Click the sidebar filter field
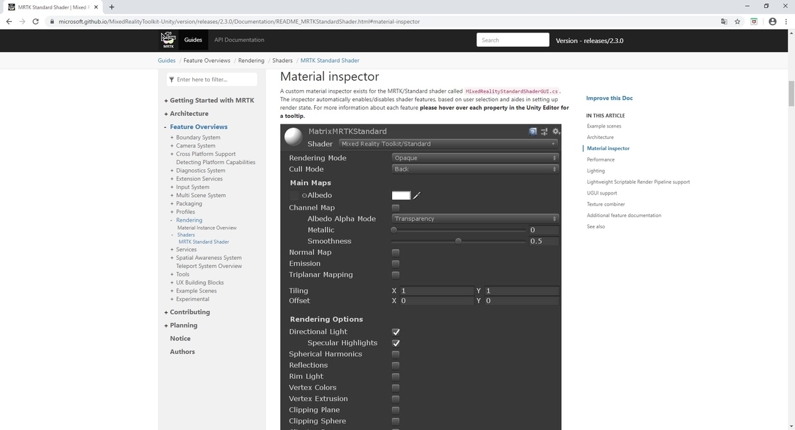The height and width of the screenshot is (430, 795). (211, 79)
